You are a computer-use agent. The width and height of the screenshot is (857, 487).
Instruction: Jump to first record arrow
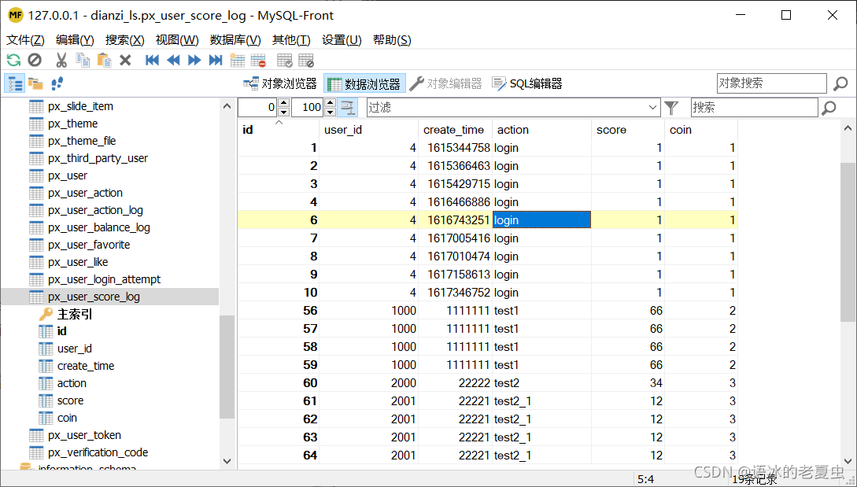tap(152, 60)
